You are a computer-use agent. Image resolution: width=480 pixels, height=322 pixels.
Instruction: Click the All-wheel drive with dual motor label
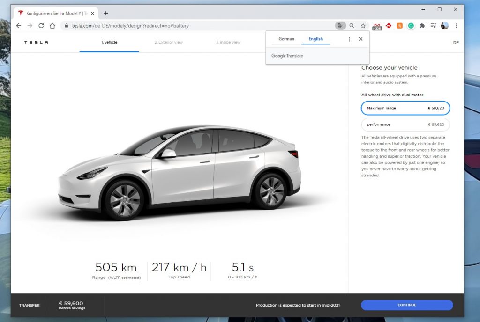392,95
